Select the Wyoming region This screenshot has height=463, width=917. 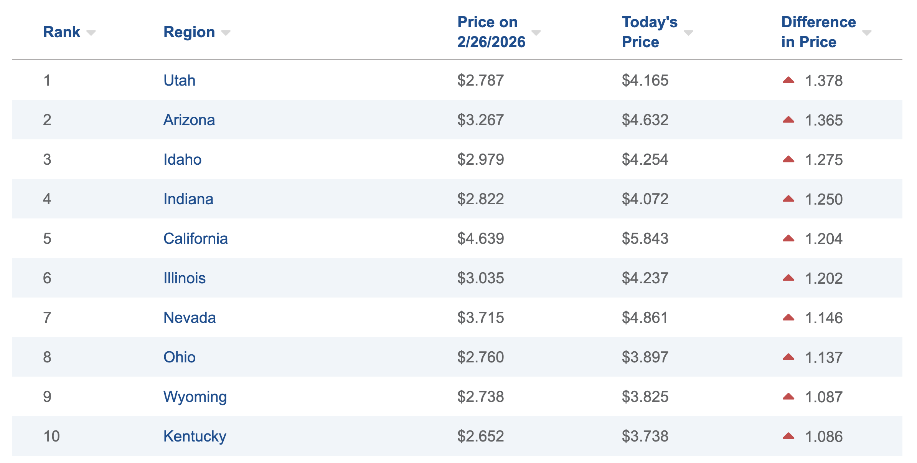pyautogui.click(x=195, y=397)
